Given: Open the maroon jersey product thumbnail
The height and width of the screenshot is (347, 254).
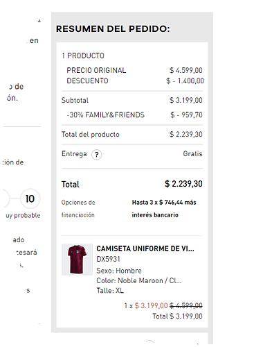Looking at the screenshot, I should pyautogui.click(x=77, y=259).
